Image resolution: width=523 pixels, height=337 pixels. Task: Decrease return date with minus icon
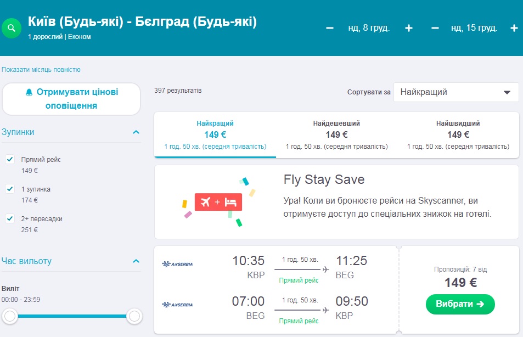coord(435,28)
